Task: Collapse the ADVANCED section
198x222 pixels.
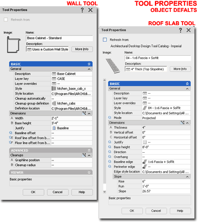Action: [89, 150]
